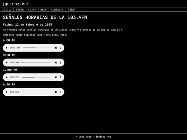The image size is (187, 140).
Task: Open the COSAS section
Action: tap(32, 10)
